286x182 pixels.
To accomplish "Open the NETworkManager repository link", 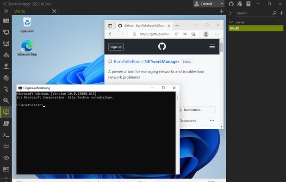I will (x=162, y=62).
